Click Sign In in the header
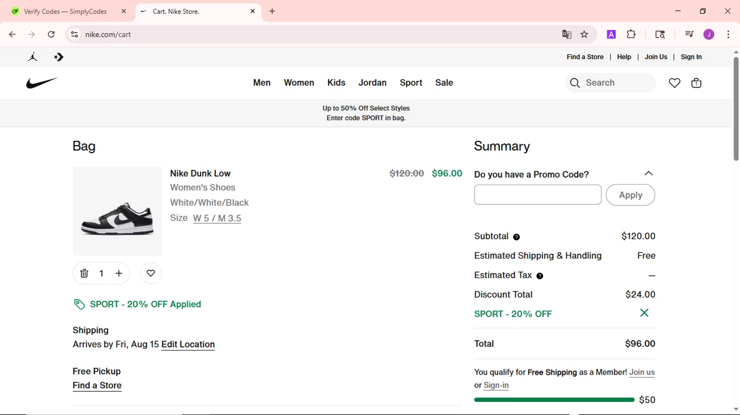 click(x=691, y=57)
